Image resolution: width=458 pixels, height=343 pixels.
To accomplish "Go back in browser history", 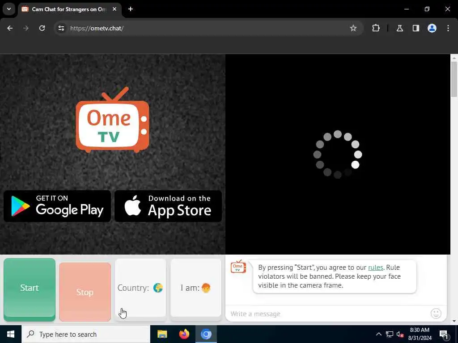I will point(10,28).
